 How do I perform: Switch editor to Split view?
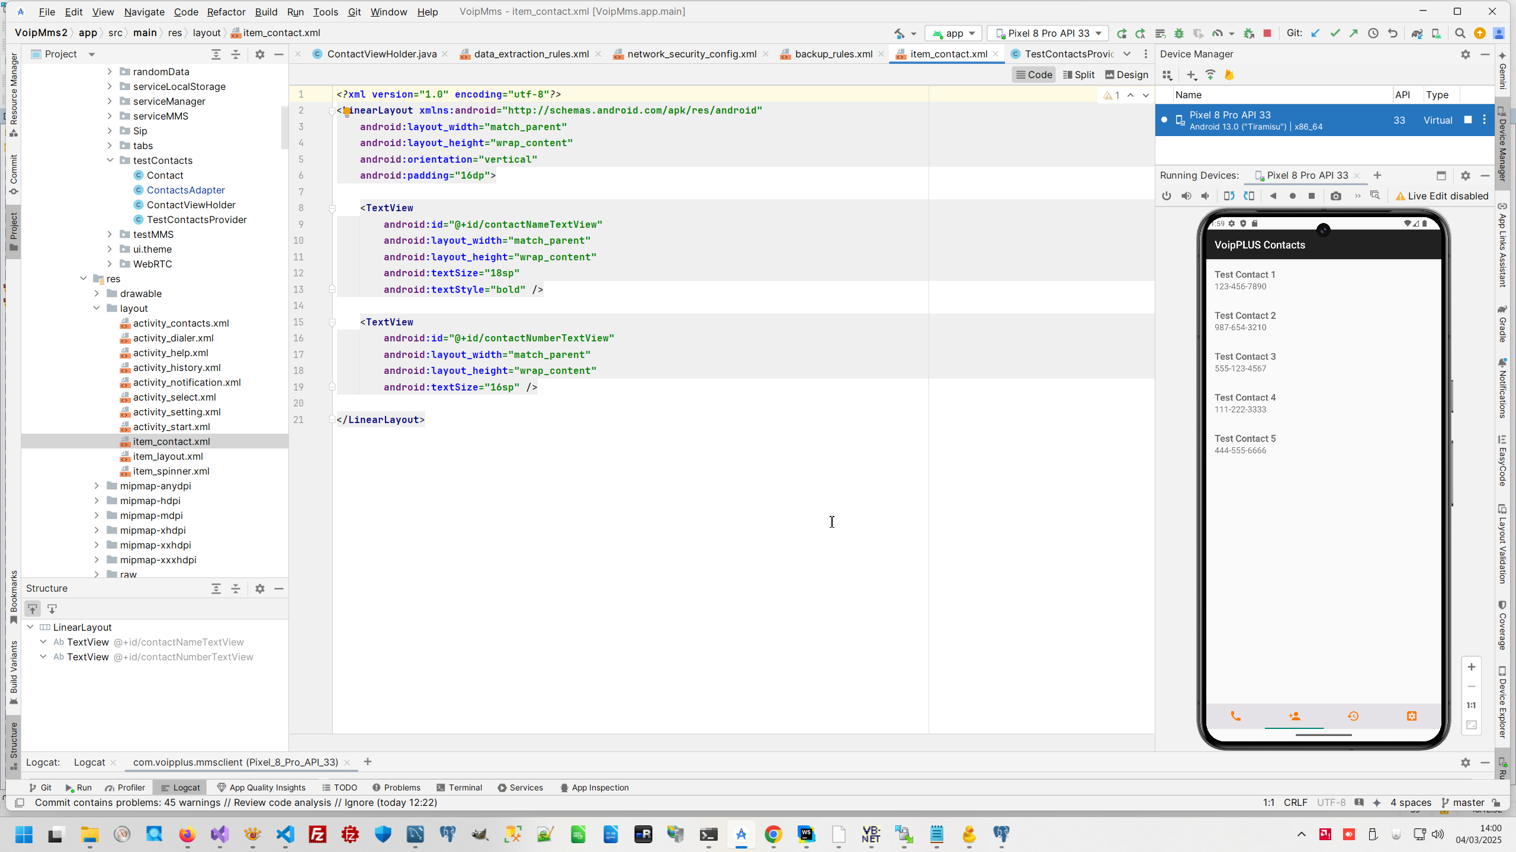1078,75
